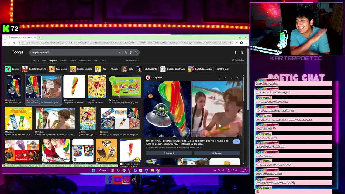Open a new browser tab

39,37
